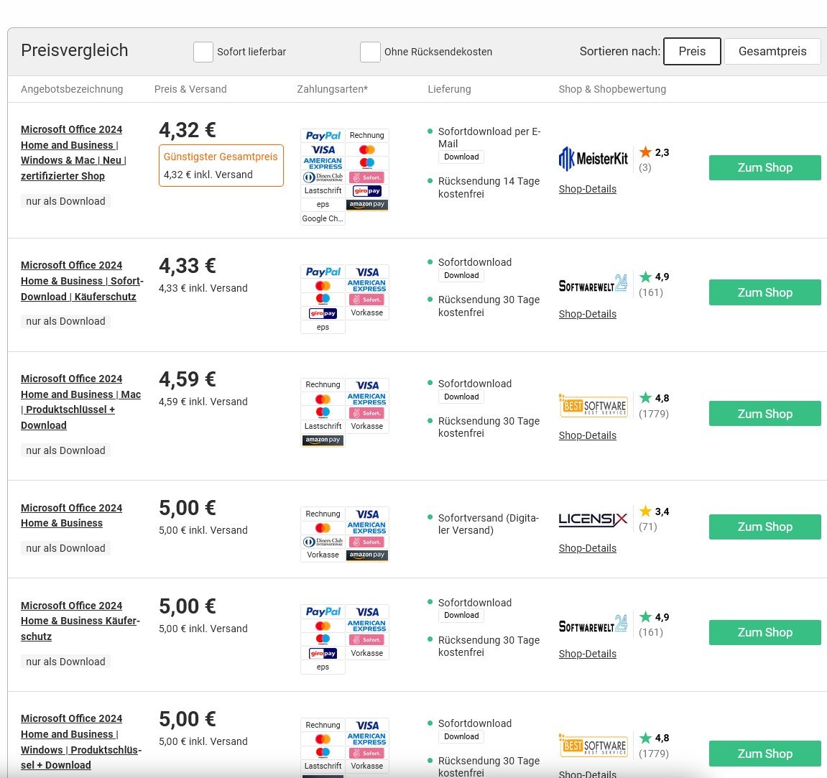Enable the "Sofort lieferbar" checkbox
The height and width of the screenshot is (778, 827).
(x=203, y=52)
